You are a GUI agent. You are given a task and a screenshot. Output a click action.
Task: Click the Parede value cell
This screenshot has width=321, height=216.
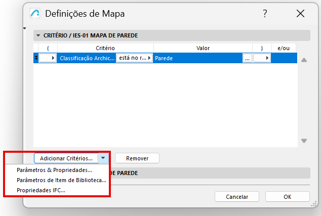[x=197, y=58]
